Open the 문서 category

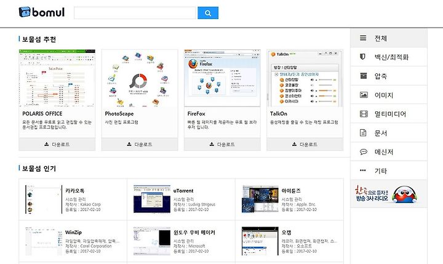389,133
